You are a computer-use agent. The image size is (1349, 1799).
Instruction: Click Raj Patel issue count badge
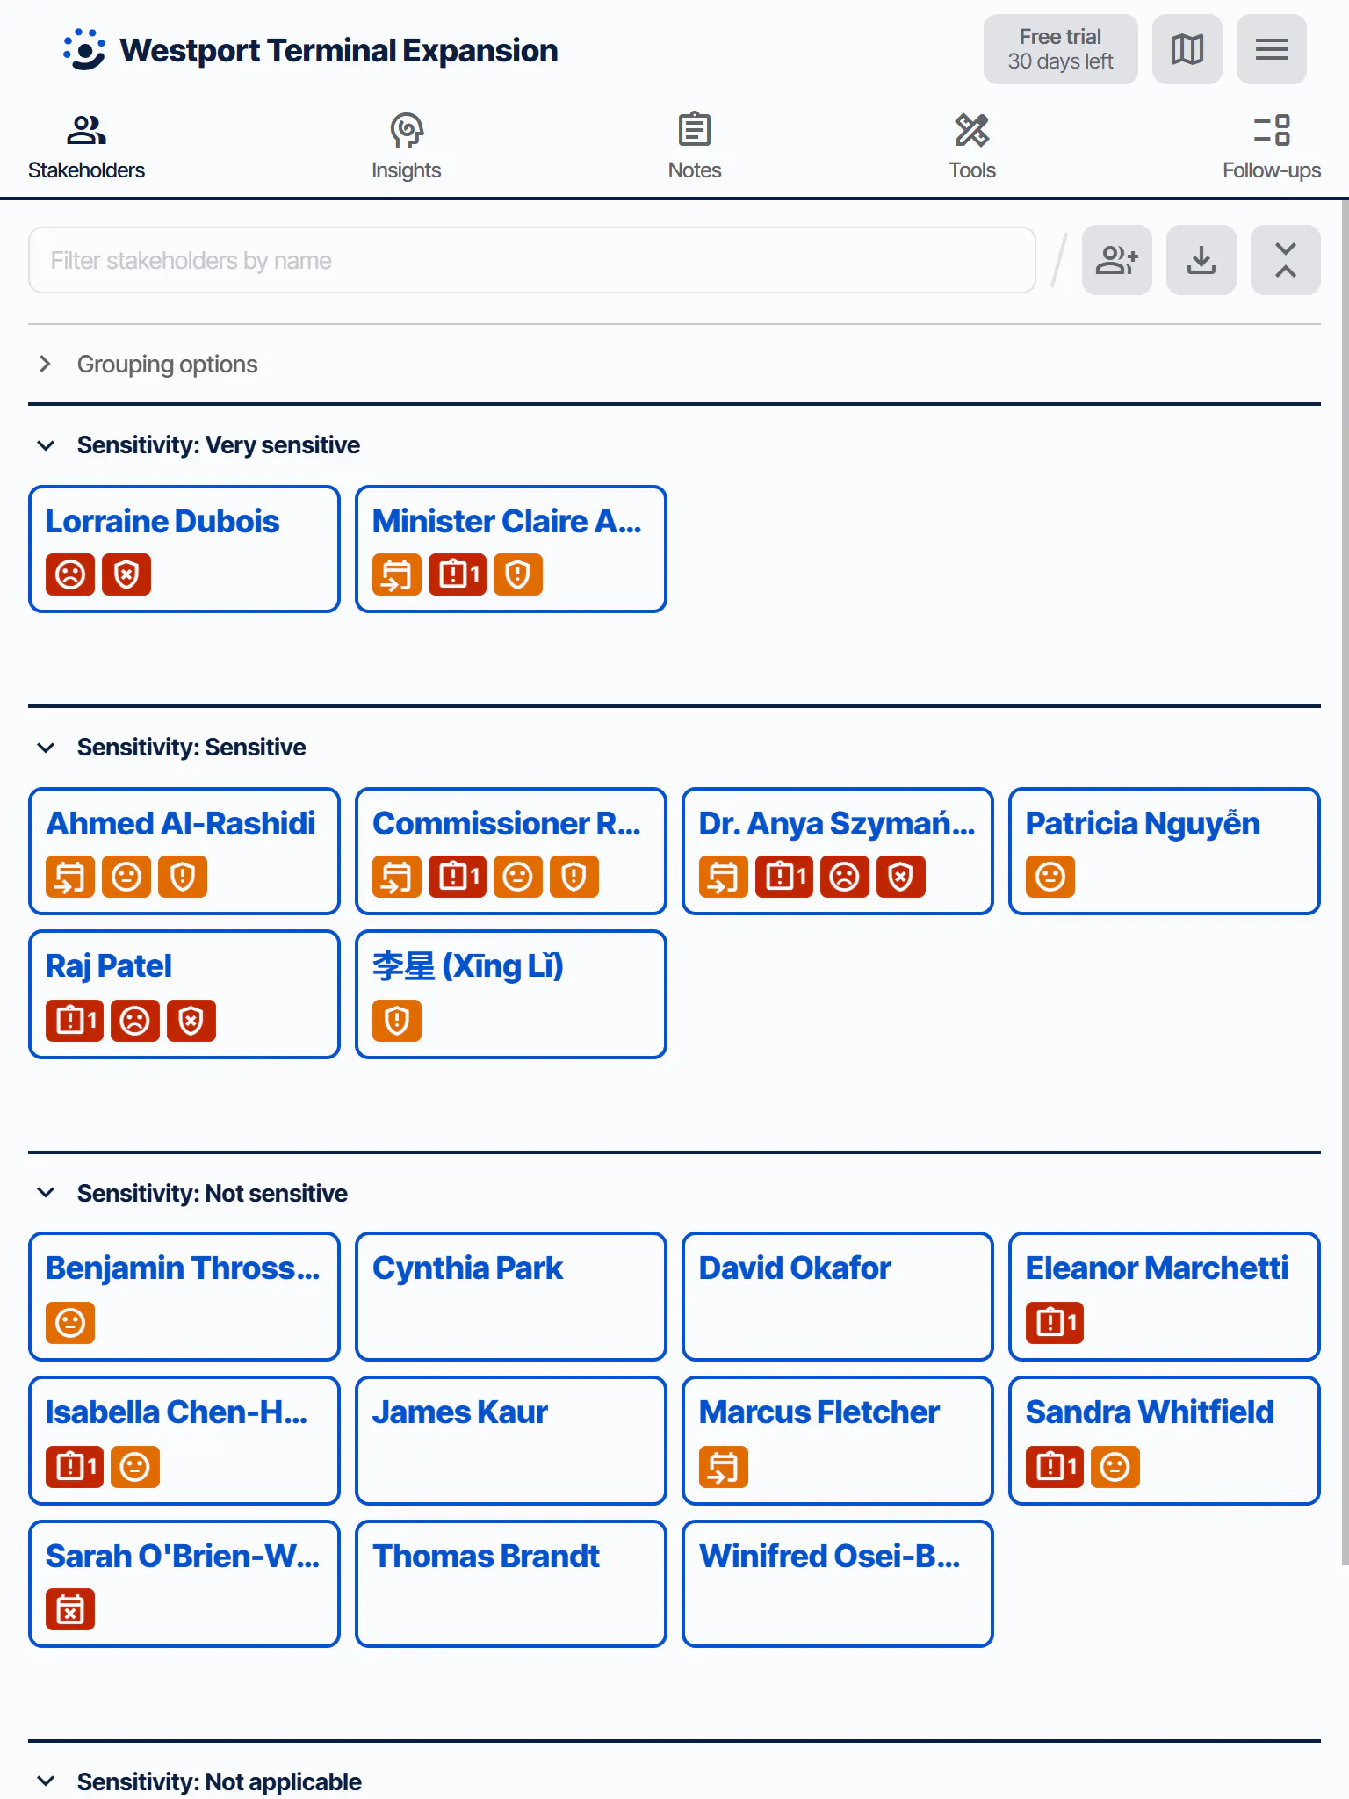point(75,1021)
